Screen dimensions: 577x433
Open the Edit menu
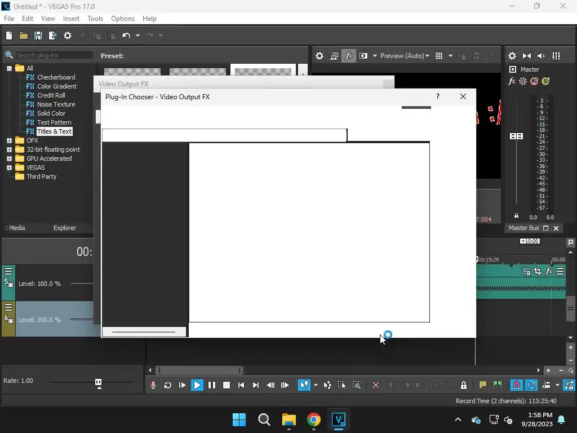click(28, 19)
